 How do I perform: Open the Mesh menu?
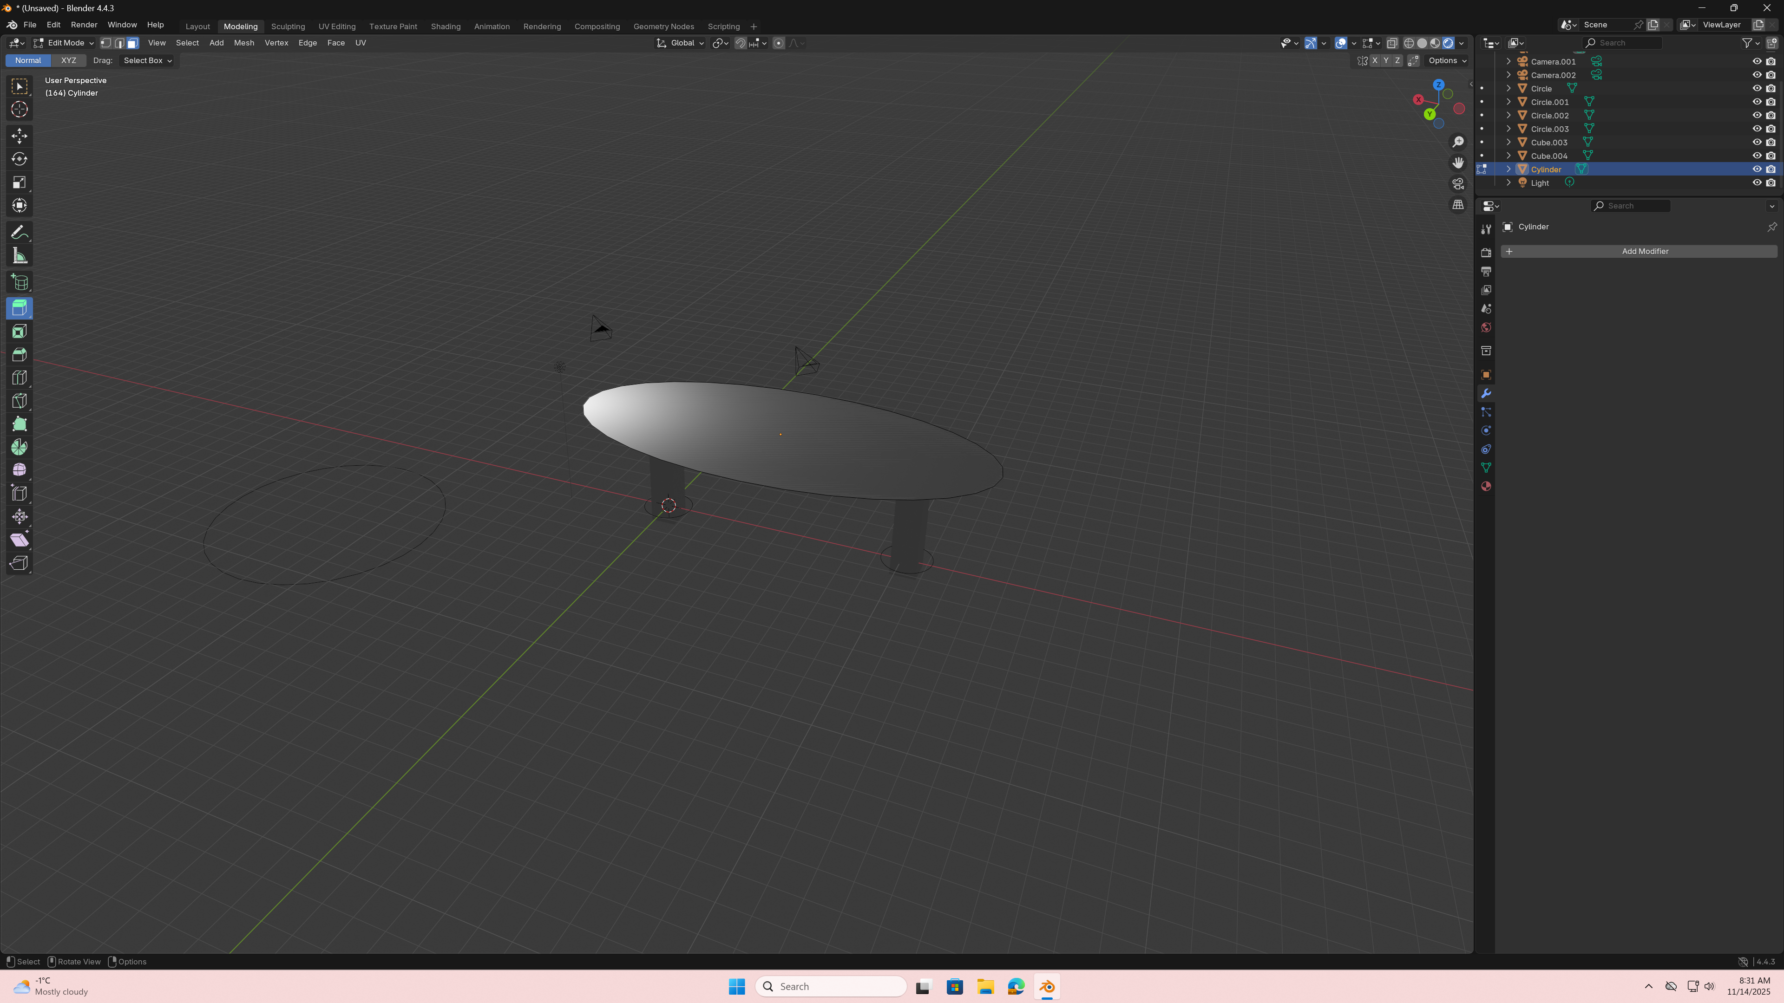pyautogui.click(x=244, y=43)
